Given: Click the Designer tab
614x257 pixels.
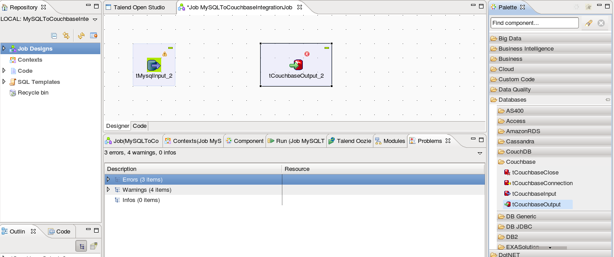Looking at the screenshot, I should tap(118, 126).
